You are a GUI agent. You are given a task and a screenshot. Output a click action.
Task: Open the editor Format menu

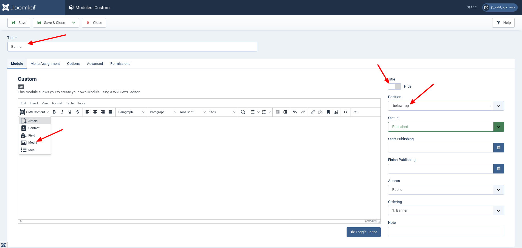[57, 103]
